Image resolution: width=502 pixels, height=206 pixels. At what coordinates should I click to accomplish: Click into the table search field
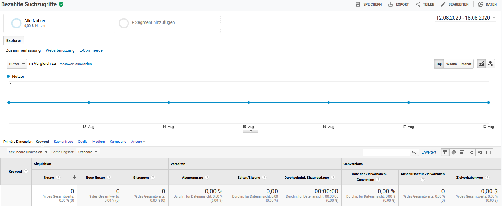coord(386,152)
